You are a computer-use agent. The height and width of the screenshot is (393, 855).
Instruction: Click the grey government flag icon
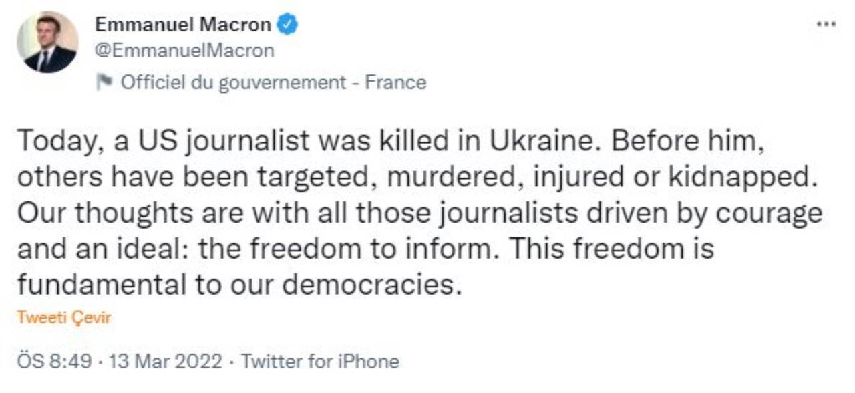104,82
